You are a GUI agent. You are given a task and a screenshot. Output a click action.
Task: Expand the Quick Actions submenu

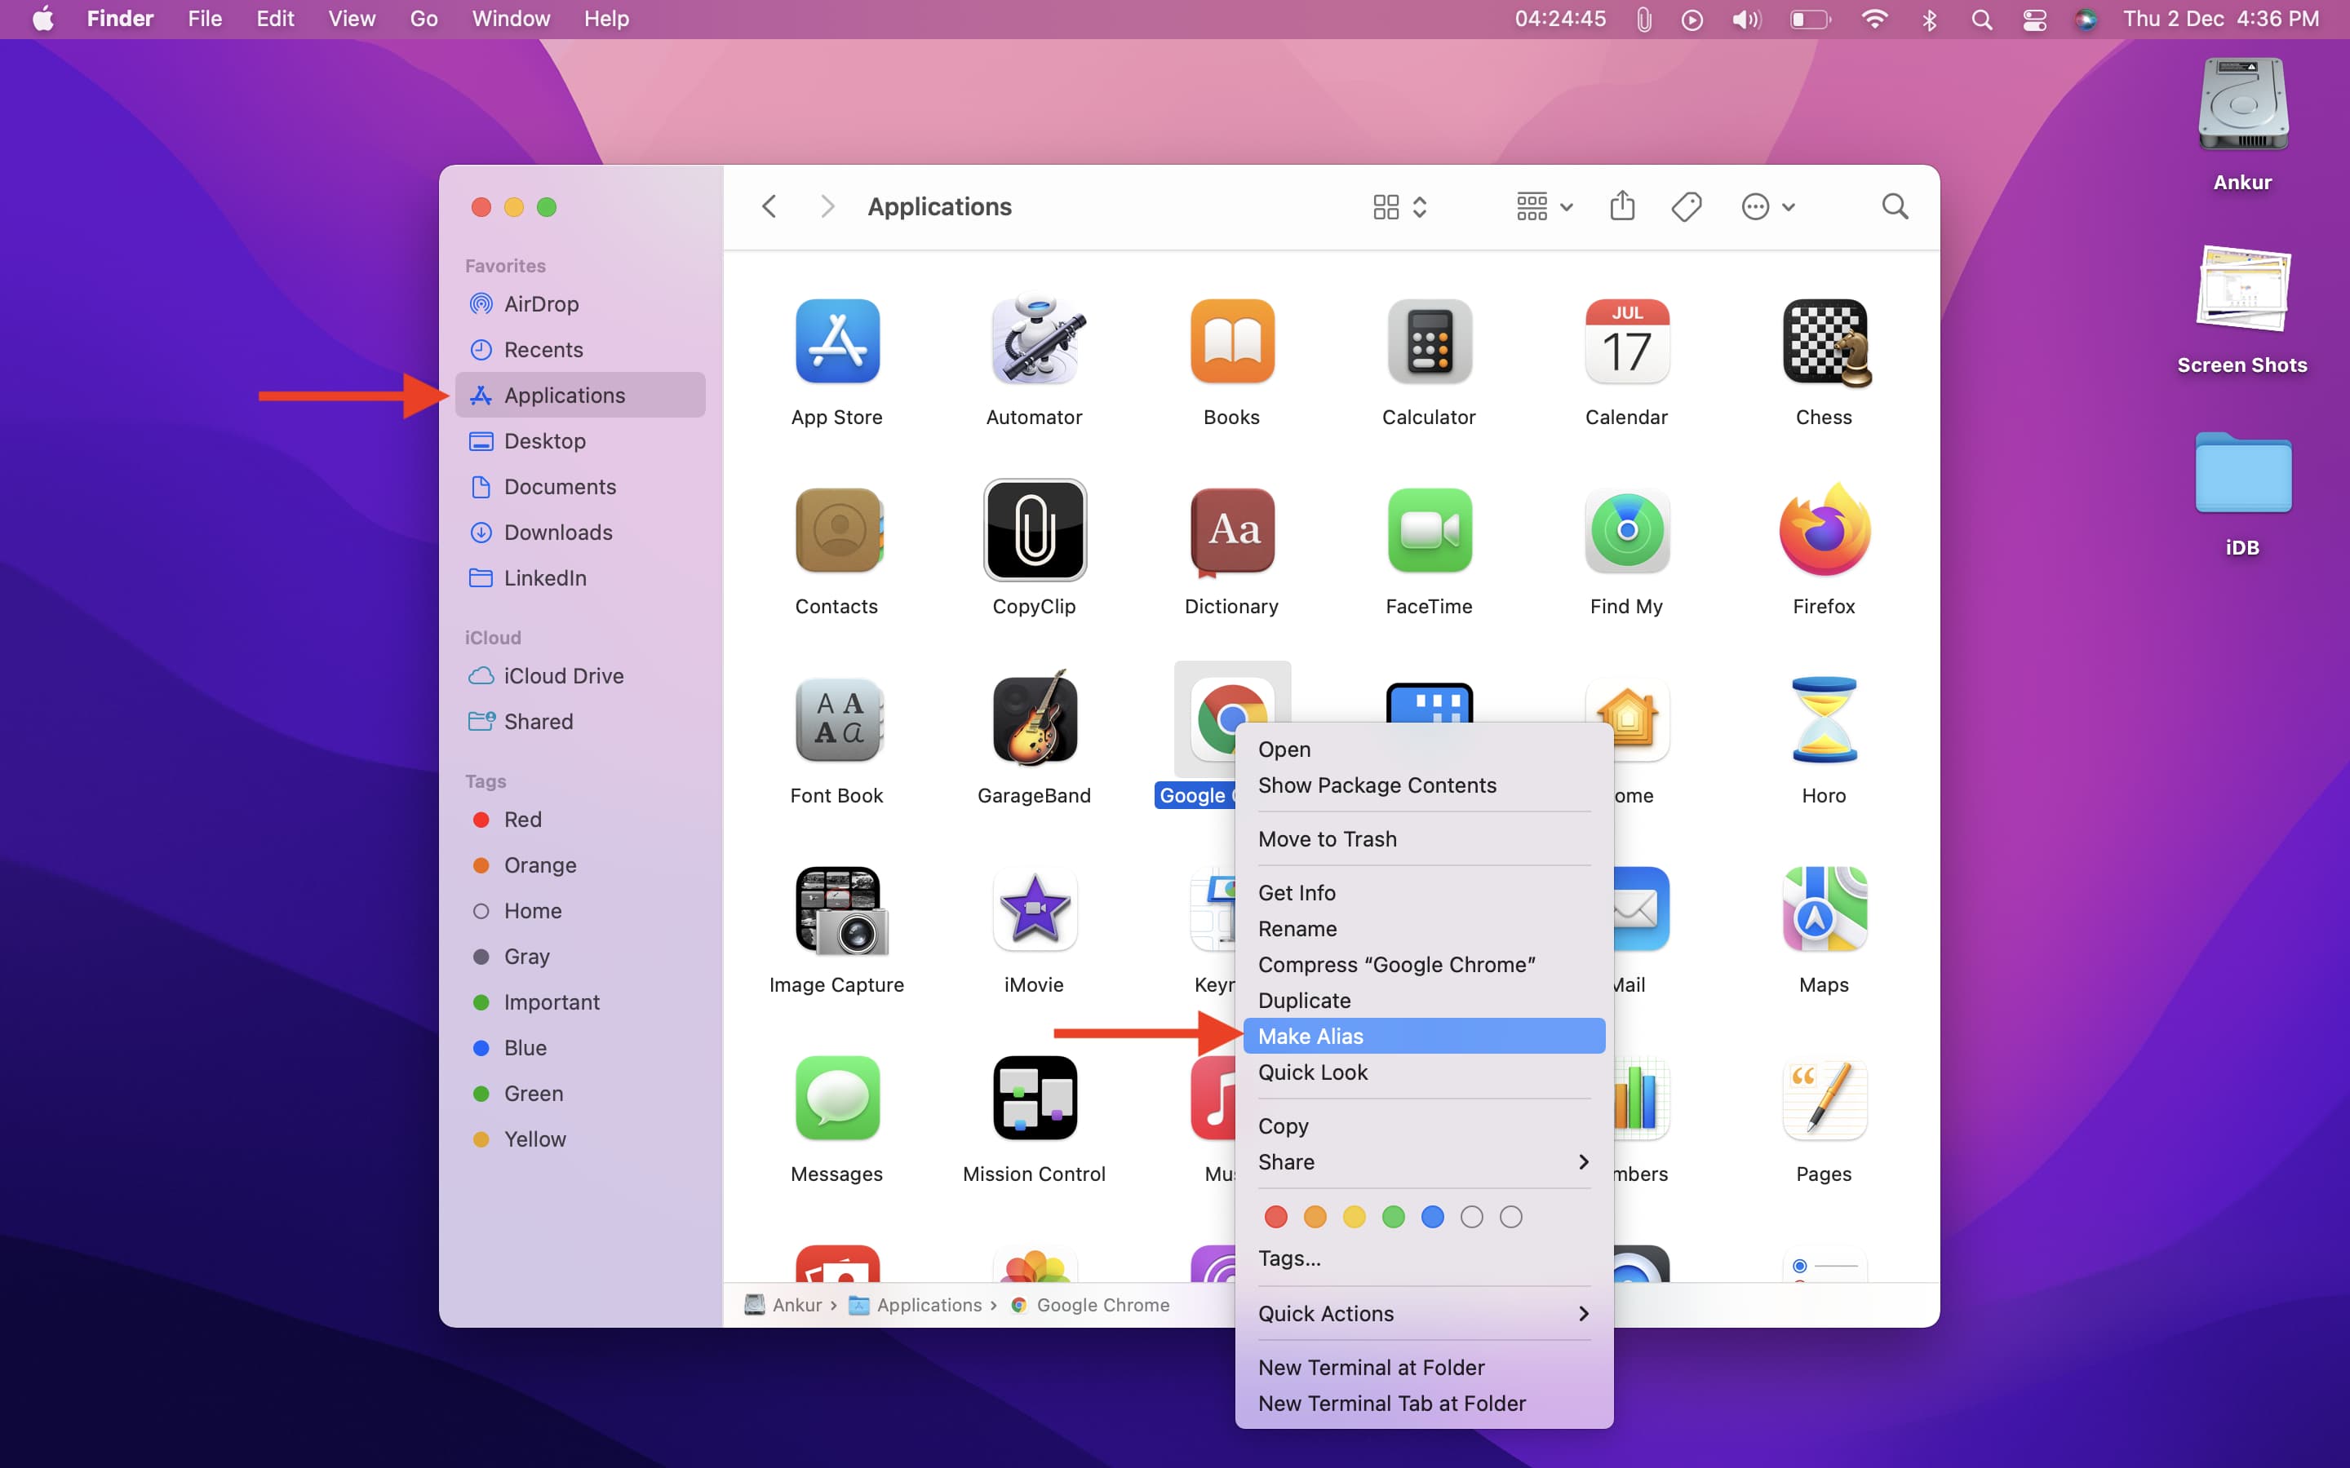point(1424,1313)
